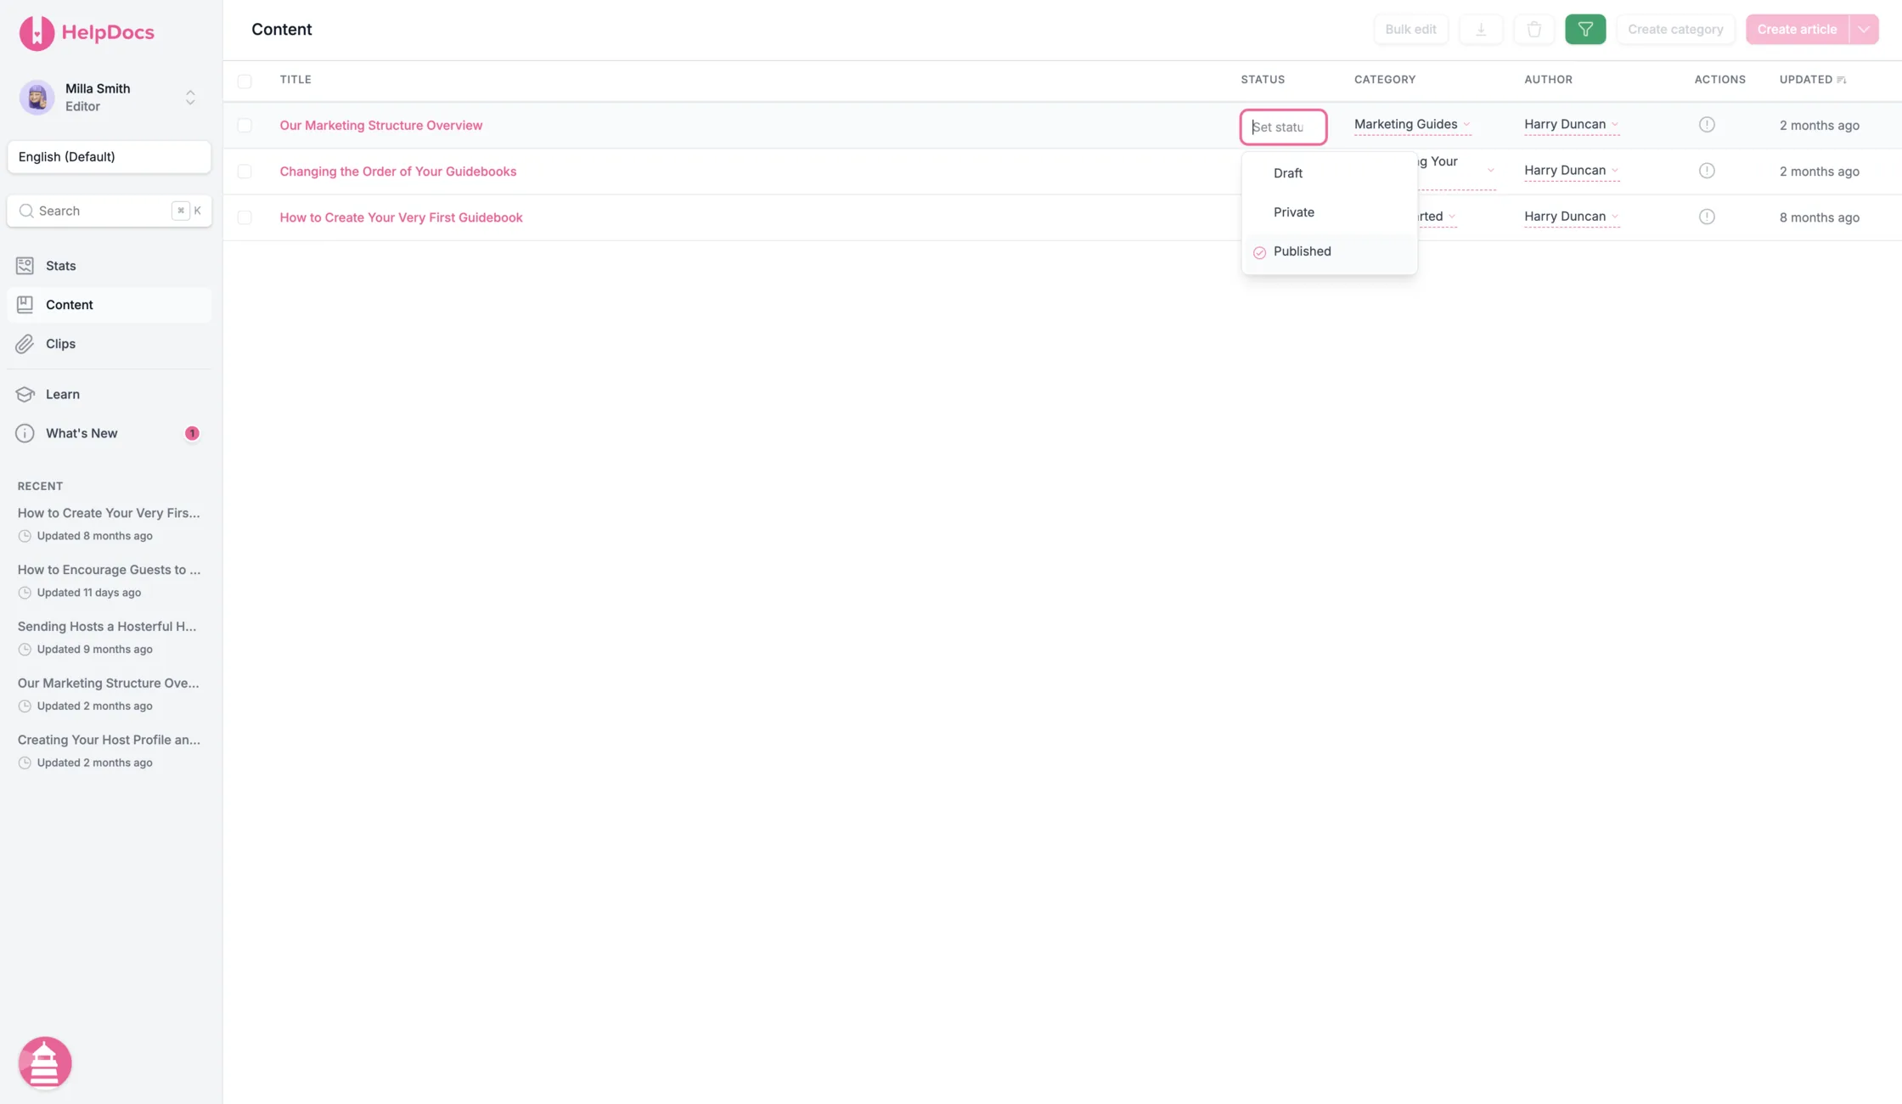The width and height of the screenshot is (1902, 1104).
Task: Click the Set status input field
Action: (1283, 127)
